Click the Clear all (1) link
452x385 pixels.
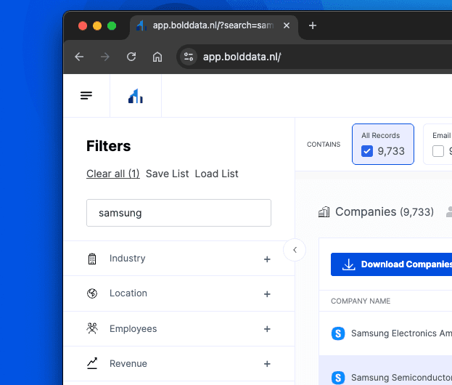coord(112,174)
